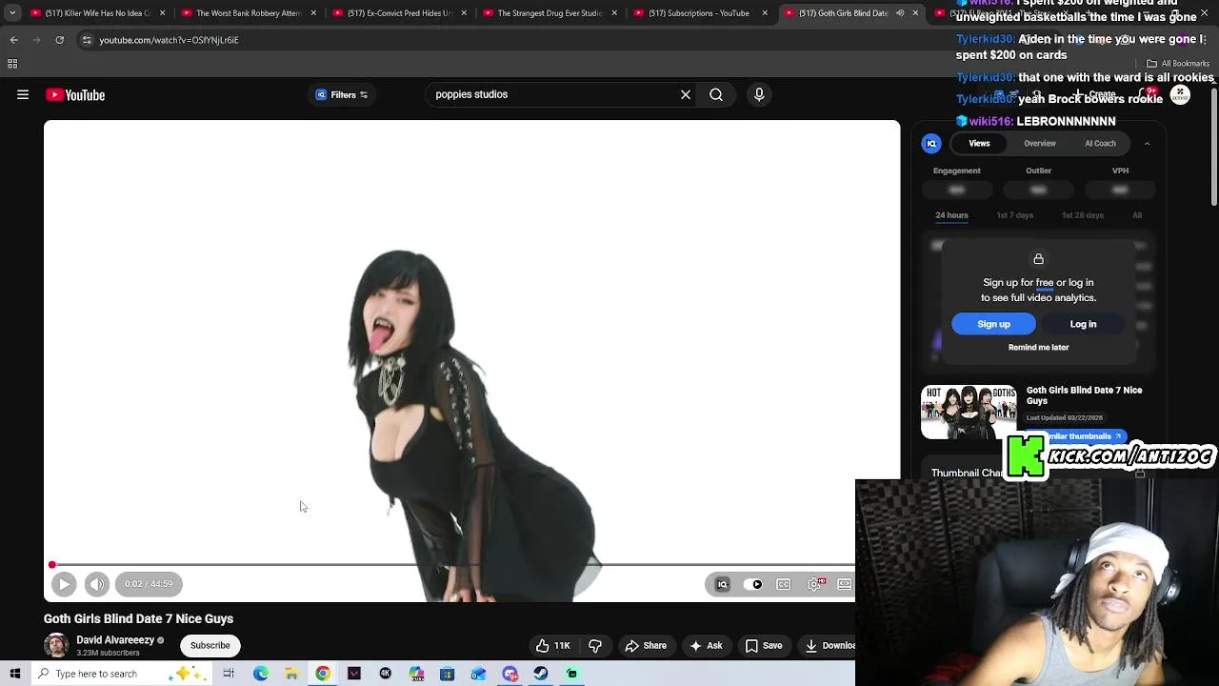The image size is (1219, 686).
Task: Open the site information icon in the address bar
Action: (87, 40)
